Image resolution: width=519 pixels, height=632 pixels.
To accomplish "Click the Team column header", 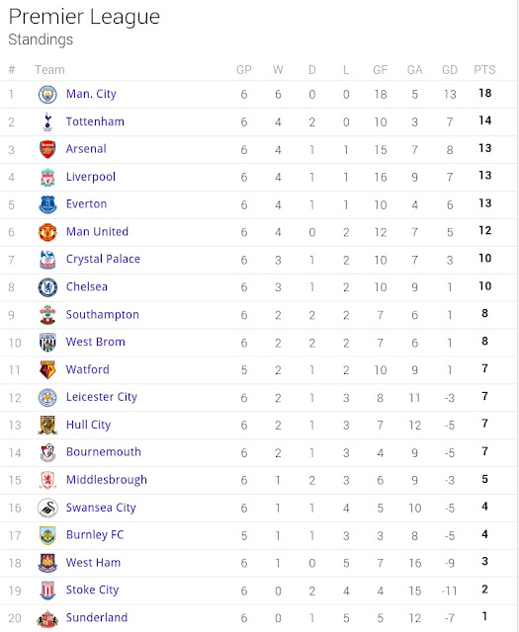I will pyautogui.click(x=49, y=70).
